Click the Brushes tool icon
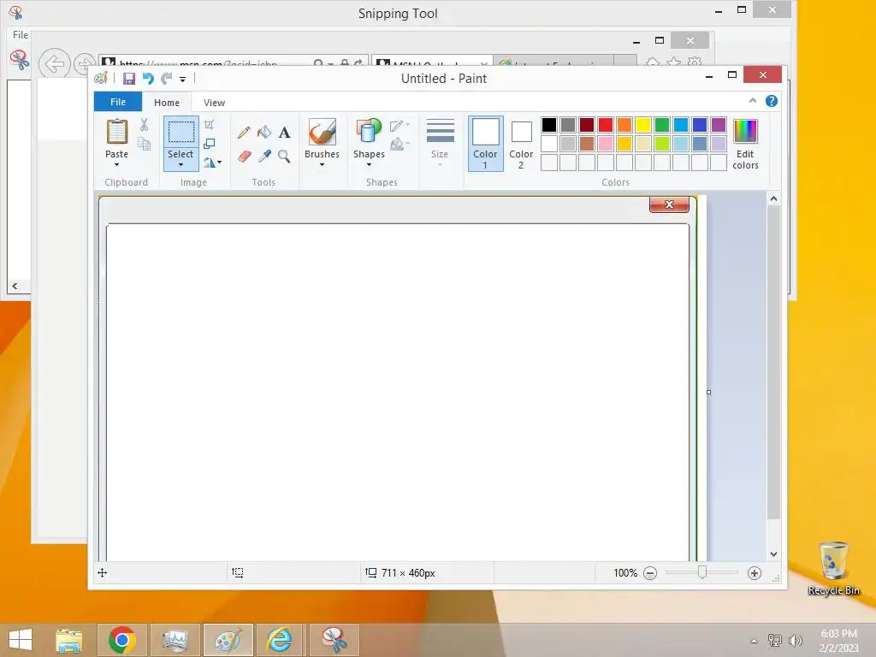This screenshot has width=876, height=657. (x=323, y=132)
